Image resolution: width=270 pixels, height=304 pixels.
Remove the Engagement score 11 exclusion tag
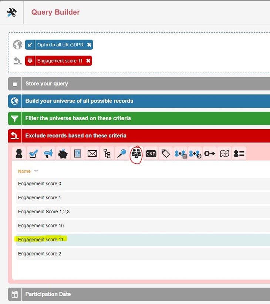click(x=88, y=61)
